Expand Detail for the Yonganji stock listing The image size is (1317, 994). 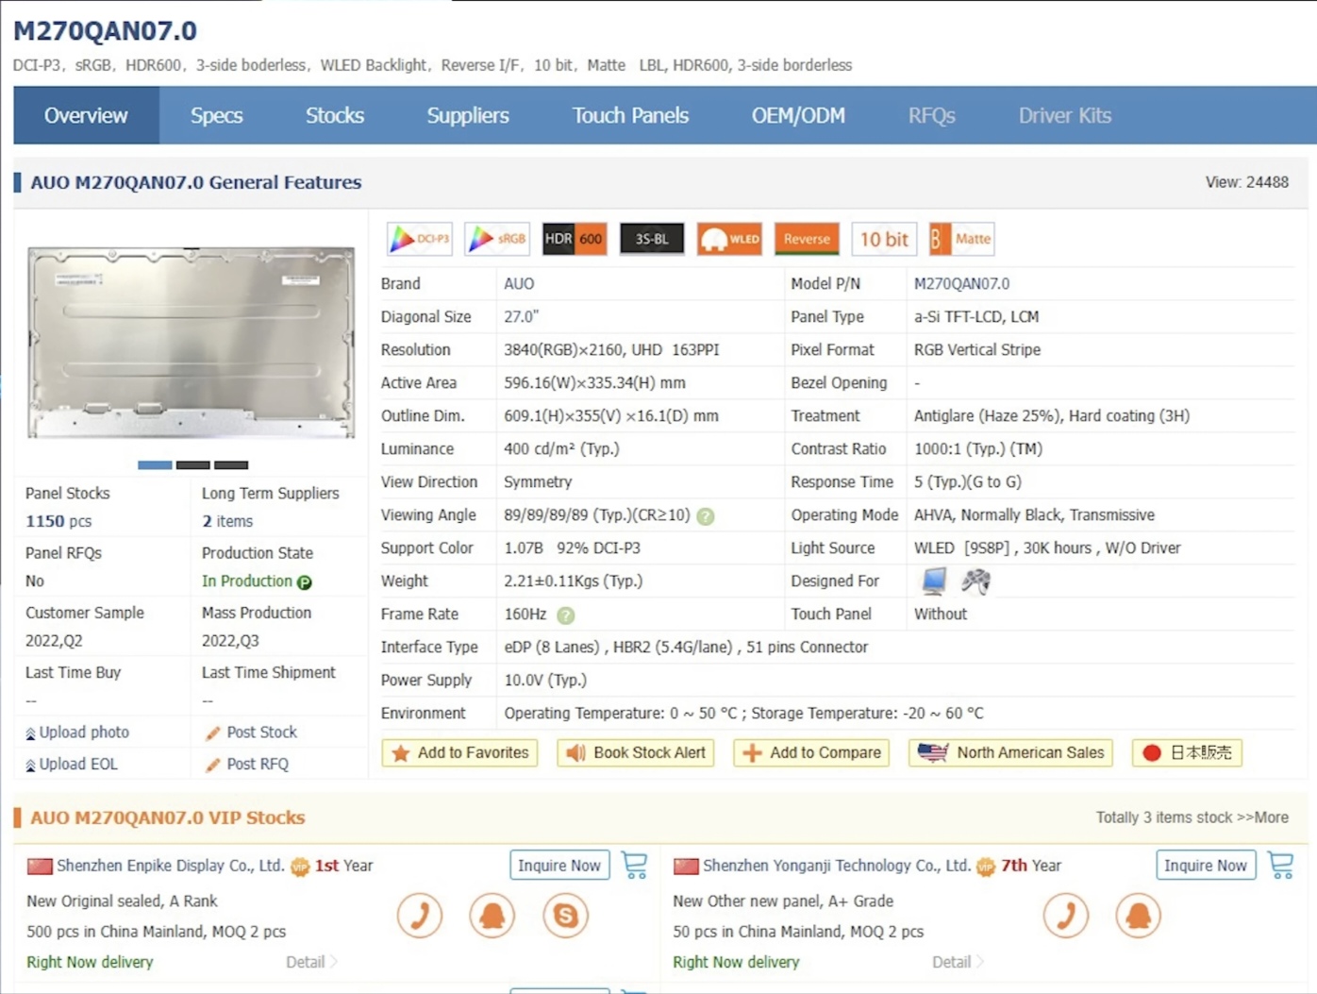(x=958, y=962)
